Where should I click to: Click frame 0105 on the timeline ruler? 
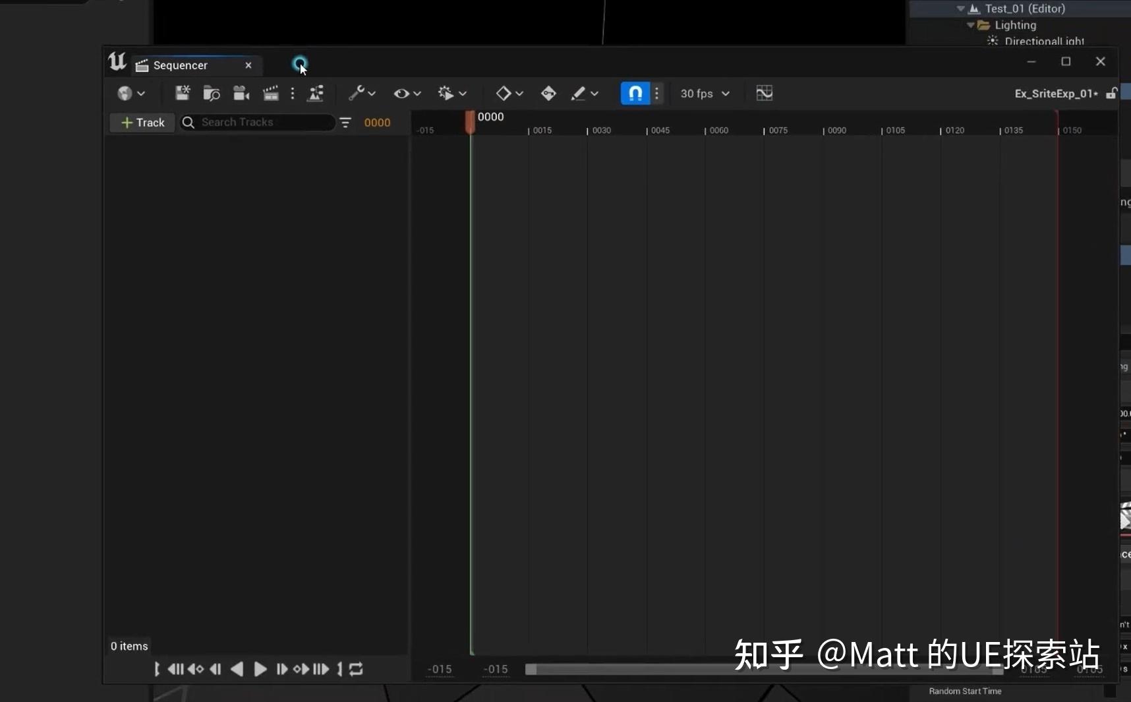click(x=895, y=131)
